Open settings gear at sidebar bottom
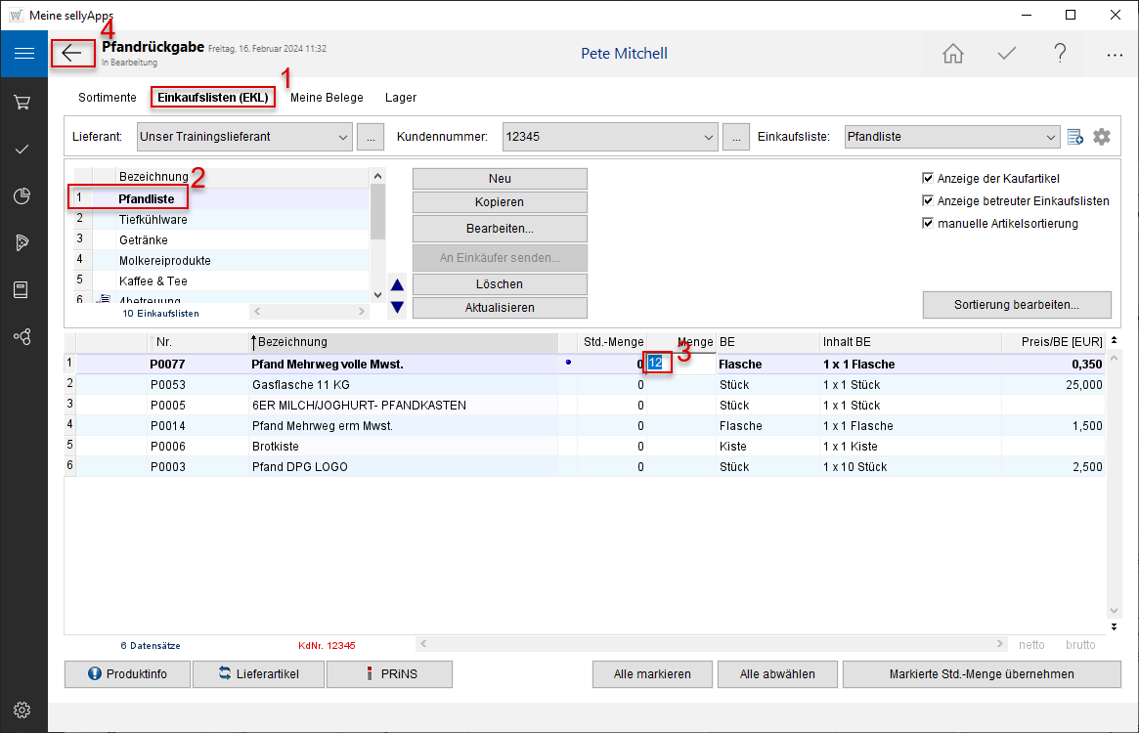Screen dimensions: 1139x733 [x=23, y=710]
